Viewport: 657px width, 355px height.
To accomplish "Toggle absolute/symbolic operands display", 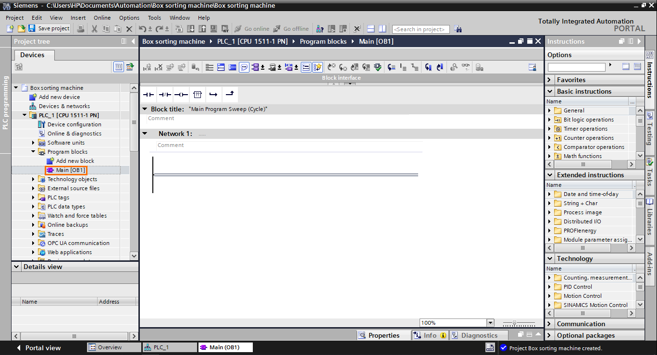I will click(x=256, y=67).
